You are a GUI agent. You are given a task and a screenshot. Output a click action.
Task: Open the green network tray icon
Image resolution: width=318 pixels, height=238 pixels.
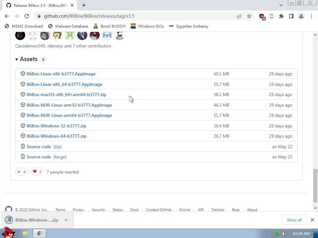pos(277,234)
